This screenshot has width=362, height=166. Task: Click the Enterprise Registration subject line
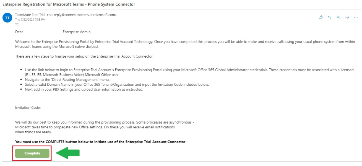tap(69, 5)
